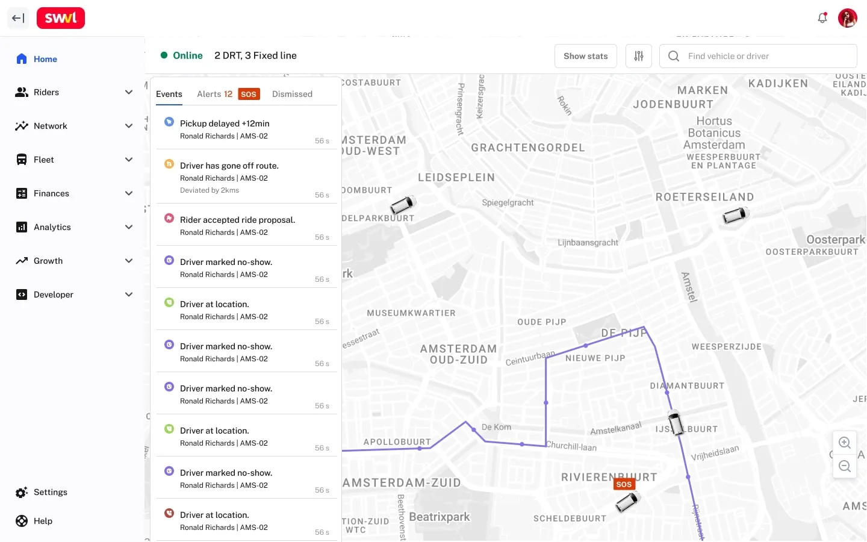The height and width of the screenshot is (542, 867).
Task: Switch to the Alerts tab
Action: click(214, 94)
